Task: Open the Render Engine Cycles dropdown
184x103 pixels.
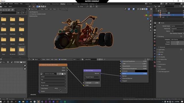Action: 177,26
